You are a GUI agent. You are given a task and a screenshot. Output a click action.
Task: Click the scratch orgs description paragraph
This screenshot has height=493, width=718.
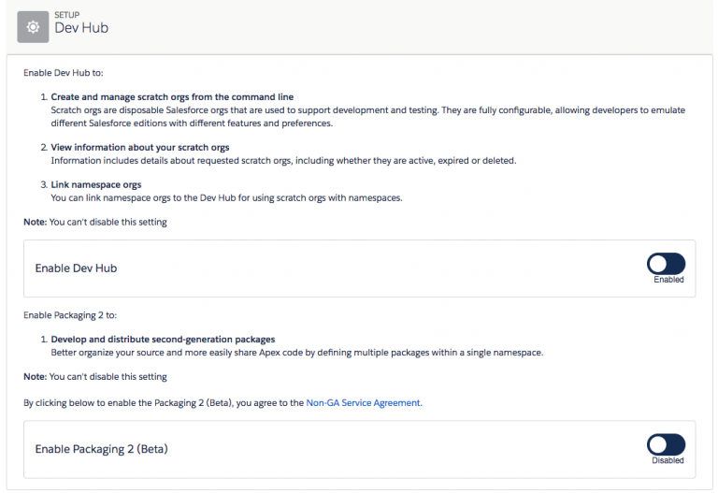(x=368, y=117)
